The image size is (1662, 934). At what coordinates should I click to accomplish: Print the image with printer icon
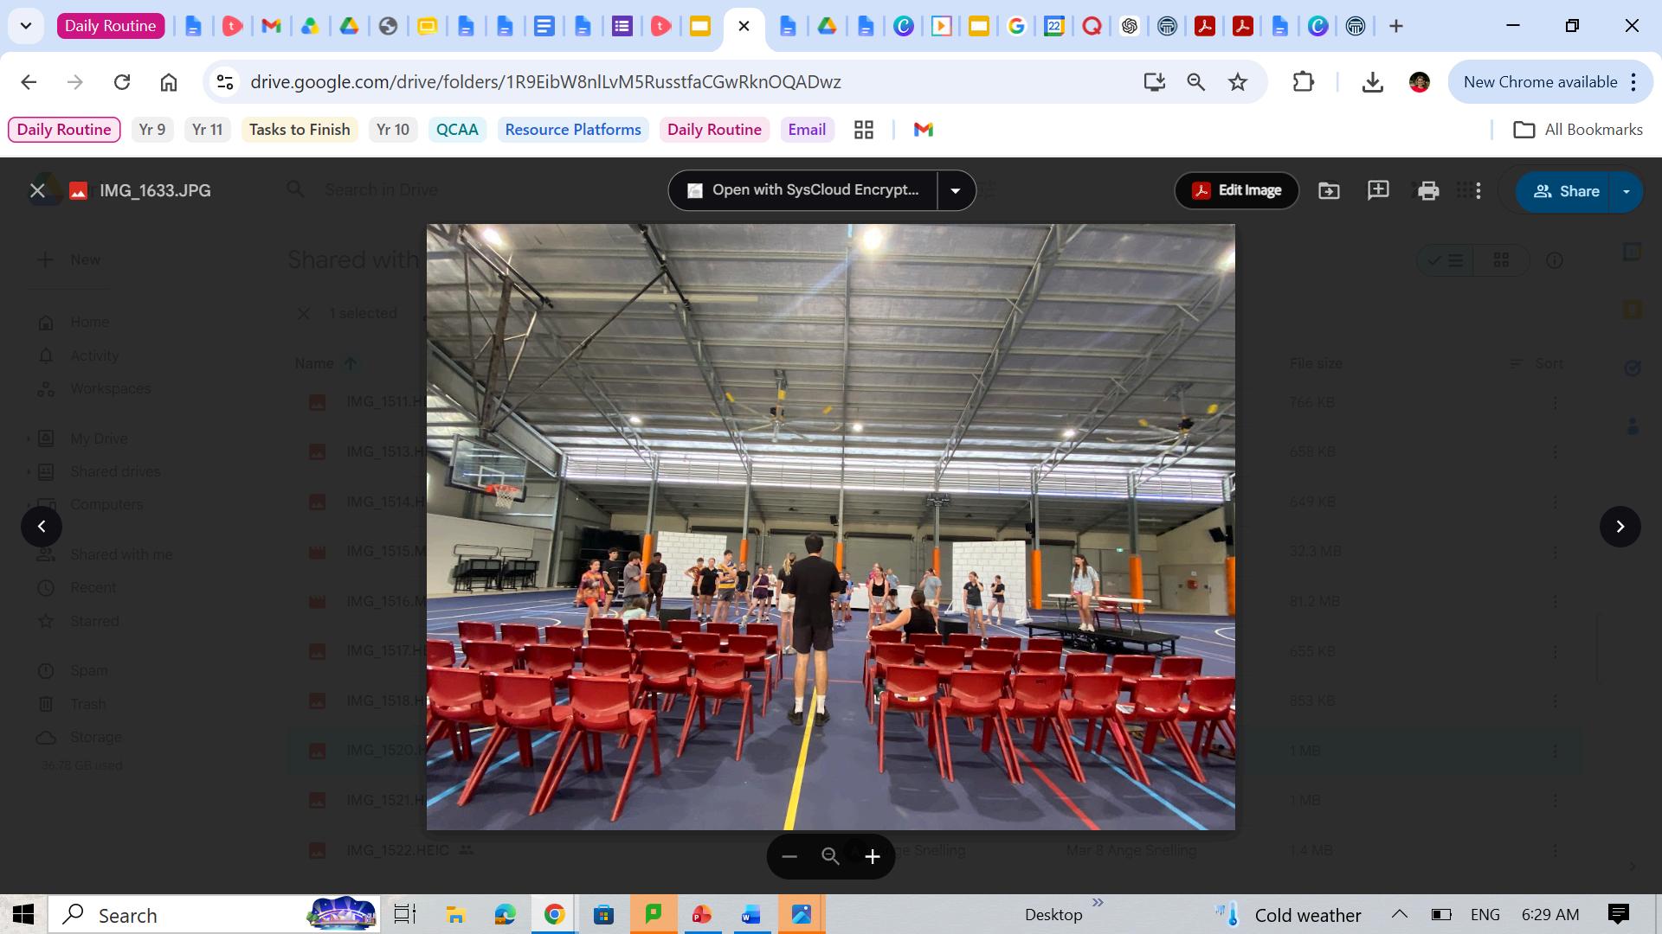tap(1428, 191)
